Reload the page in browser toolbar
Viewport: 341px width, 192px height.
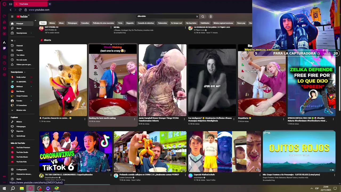tap(20, 10)
